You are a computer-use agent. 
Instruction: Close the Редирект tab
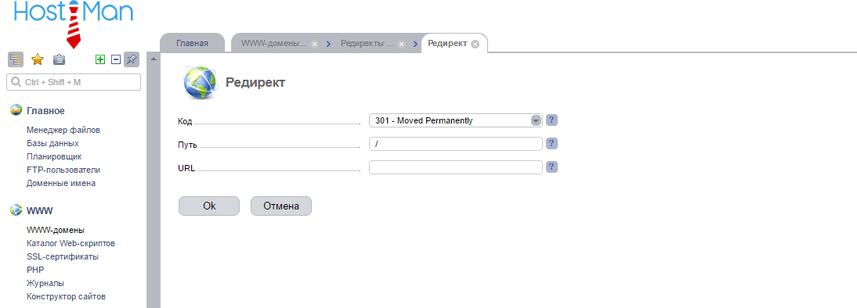[475, 44]
